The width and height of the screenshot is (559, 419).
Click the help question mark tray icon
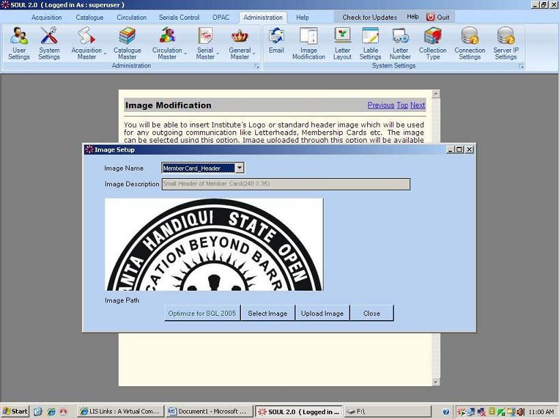click(446, 411)
